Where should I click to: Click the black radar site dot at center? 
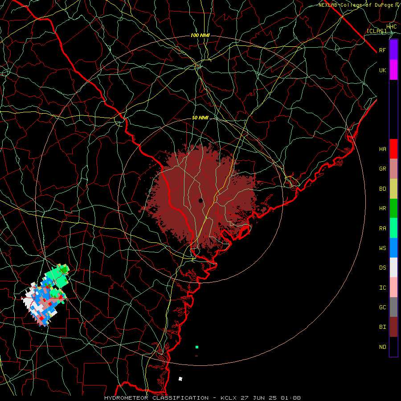[201, 200]
